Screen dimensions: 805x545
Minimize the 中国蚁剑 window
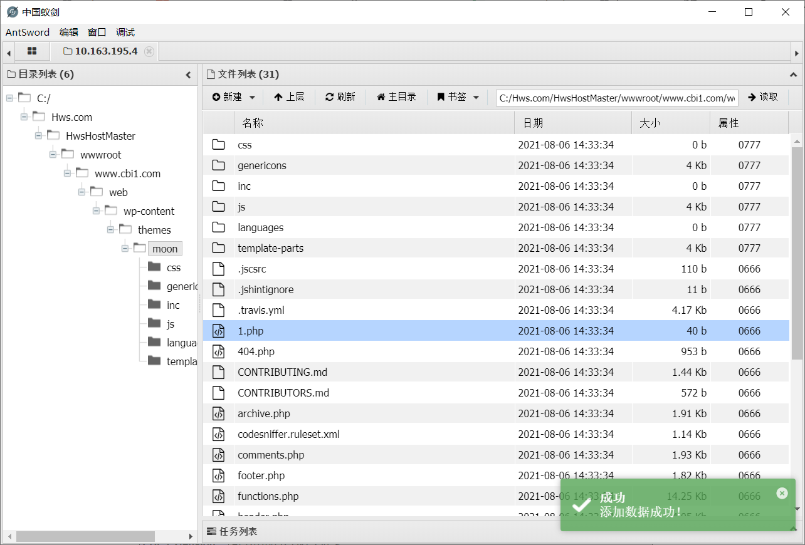(x=712, y=12)
